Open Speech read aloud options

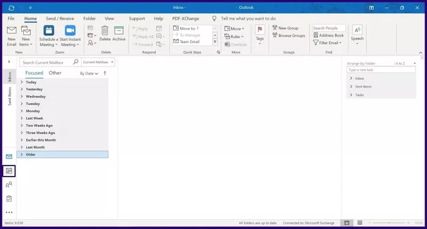click(x=357, y=35)
